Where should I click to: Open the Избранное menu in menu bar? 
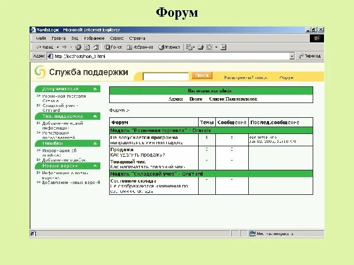pyautogui.click(x=94, y=38)
